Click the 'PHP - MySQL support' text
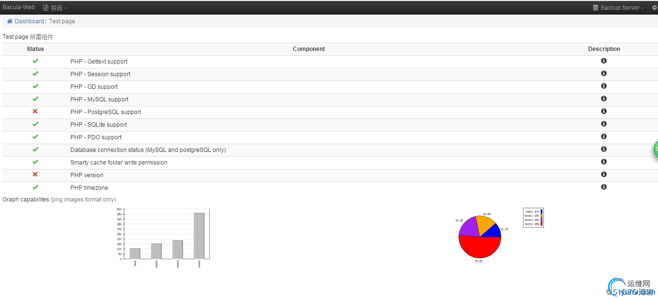Viewport: 658px width, 300px height. [x=100, y=100]
